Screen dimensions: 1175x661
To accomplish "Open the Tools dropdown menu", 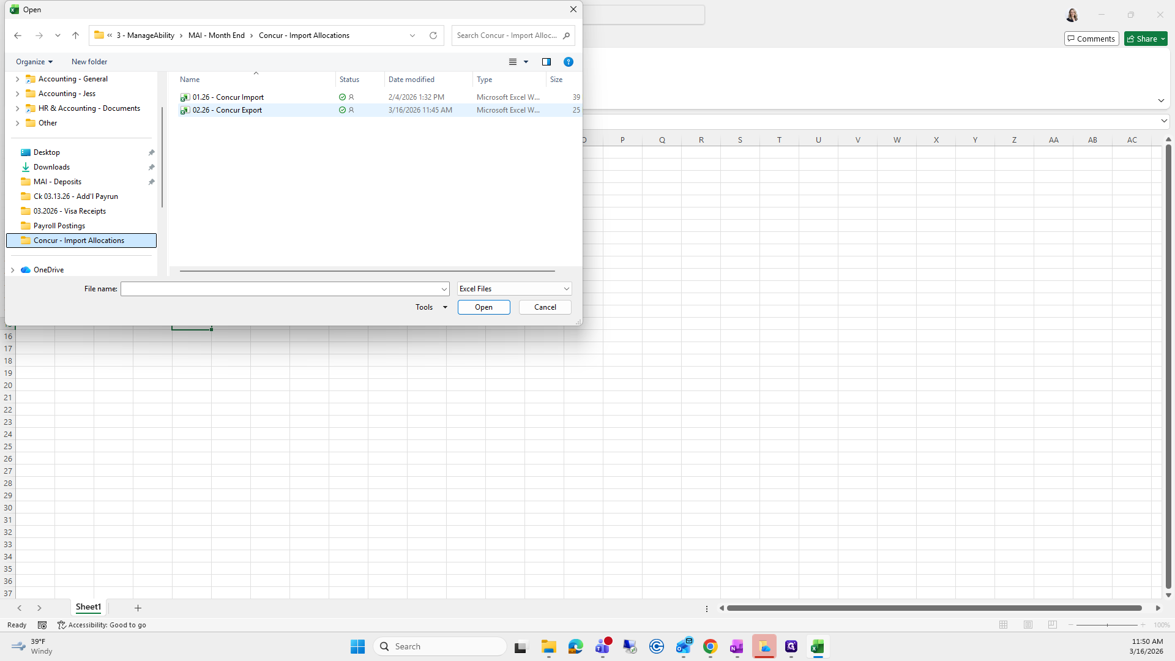I will (431, 307).
